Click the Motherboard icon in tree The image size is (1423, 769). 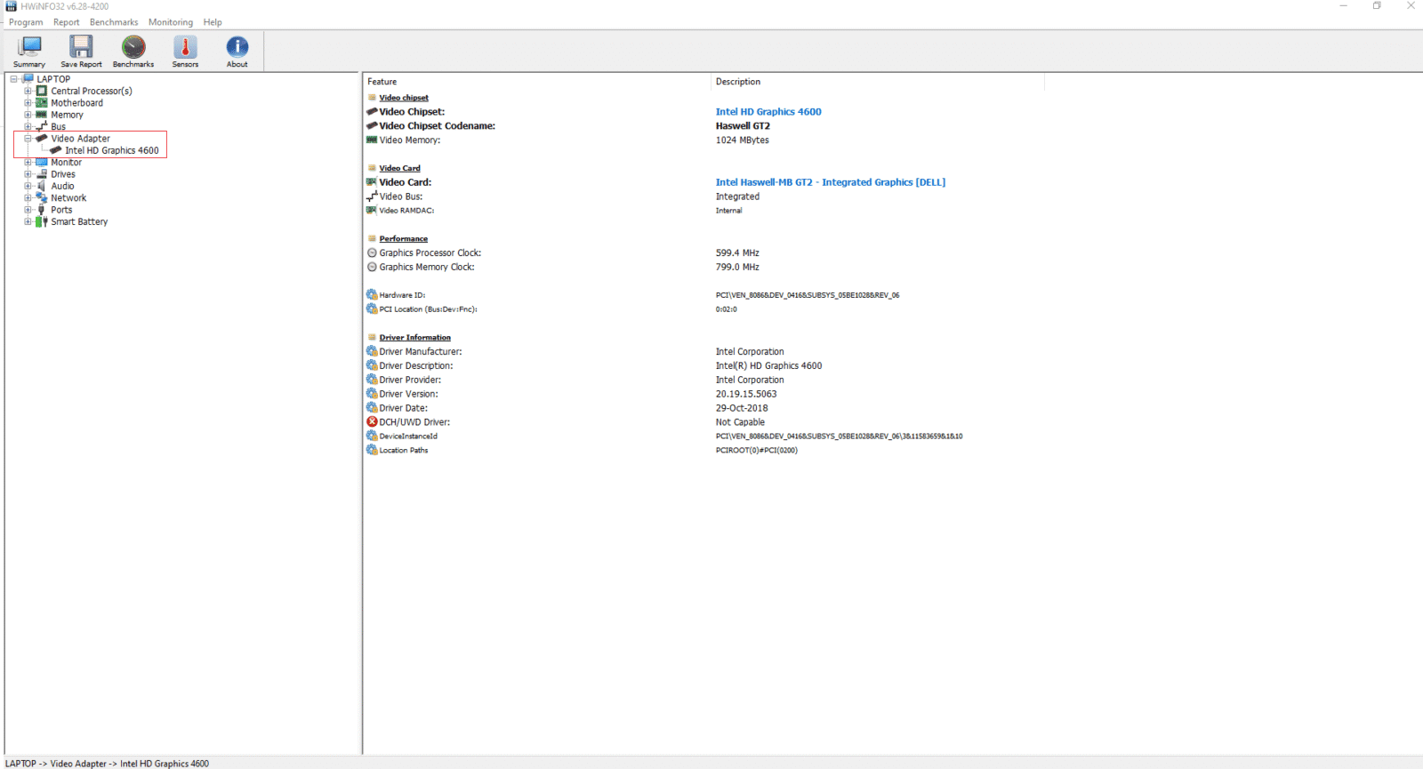pyautogui.click(x=42, y=103)
